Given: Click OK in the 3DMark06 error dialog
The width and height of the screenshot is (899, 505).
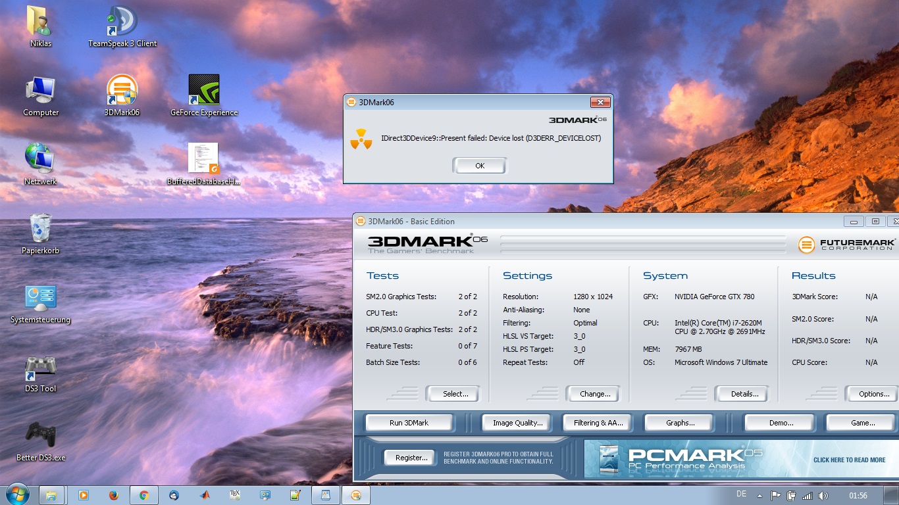Looking at the screenshot, I should coord(480,166).
